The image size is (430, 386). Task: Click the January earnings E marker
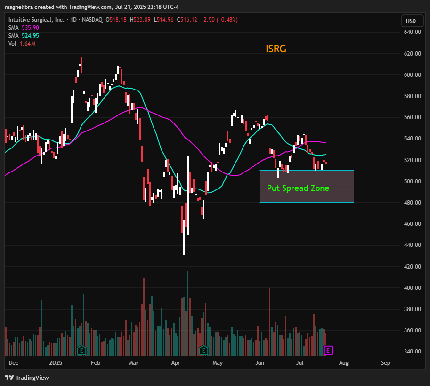82,350
